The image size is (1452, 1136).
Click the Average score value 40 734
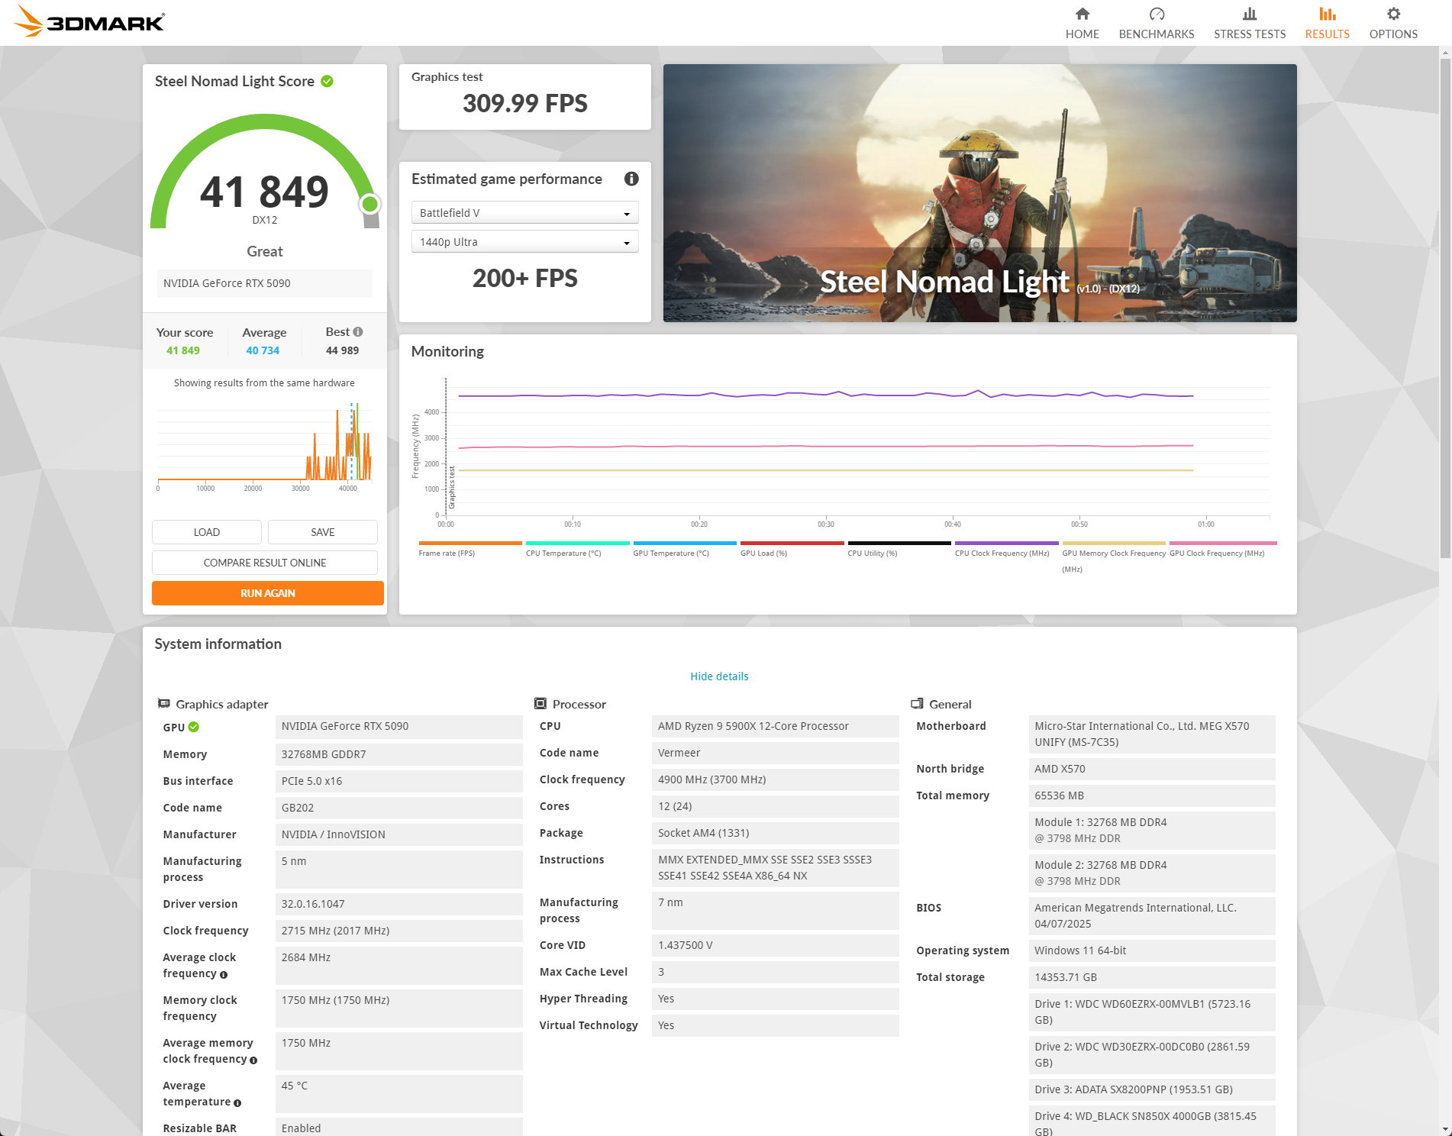tap(263, 350)
